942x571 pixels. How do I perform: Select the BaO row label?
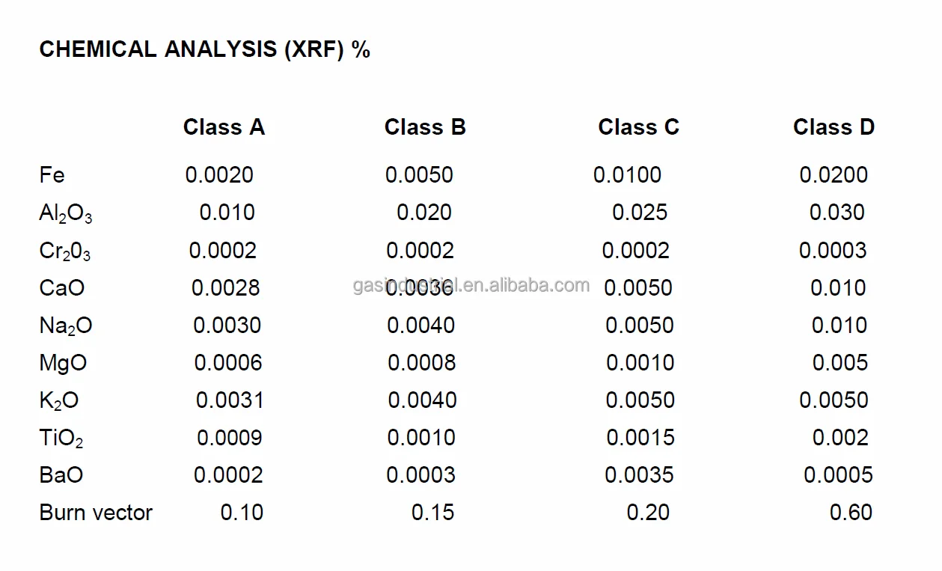[61, 475]
